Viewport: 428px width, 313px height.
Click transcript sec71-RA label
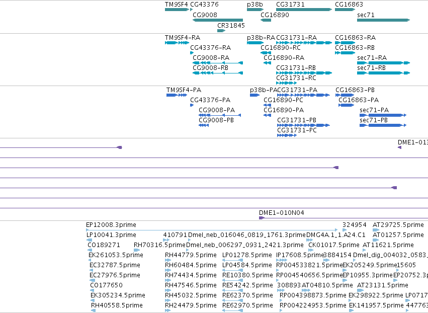point(372,58)
